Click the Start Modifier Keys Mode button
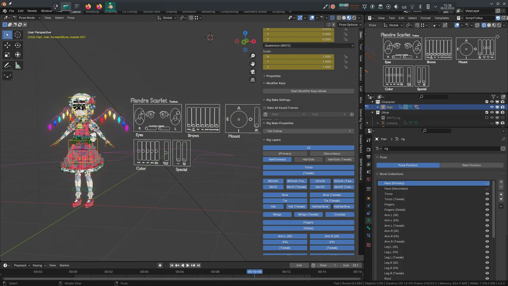This screenshot has height=286, width=508. 308,91
